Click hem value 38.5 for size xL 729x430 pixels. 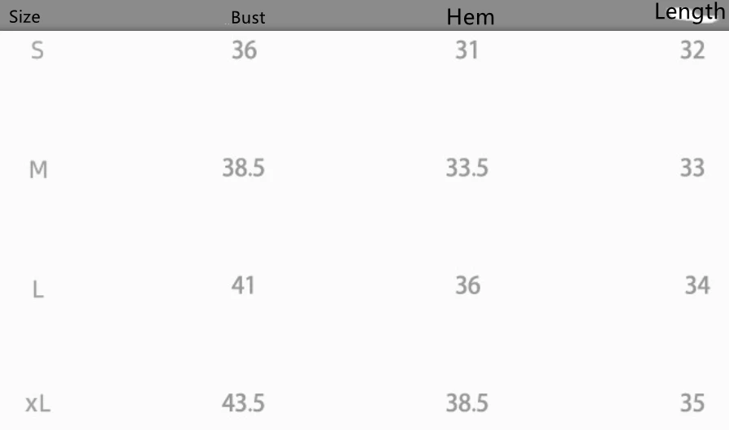(467, 402)
